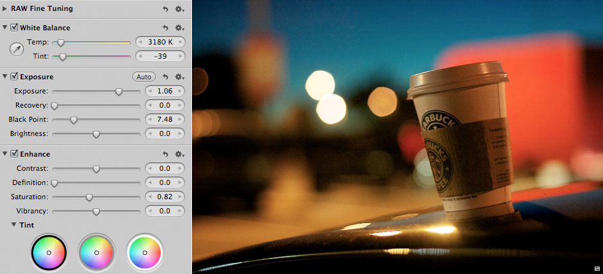
Task: Decrease Black Point with left arrow
Action: tap(149, 119)
